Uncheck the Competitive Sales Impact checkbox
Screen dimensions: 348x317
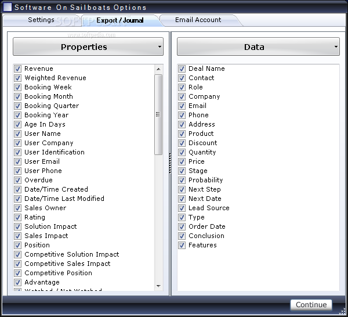18,264
